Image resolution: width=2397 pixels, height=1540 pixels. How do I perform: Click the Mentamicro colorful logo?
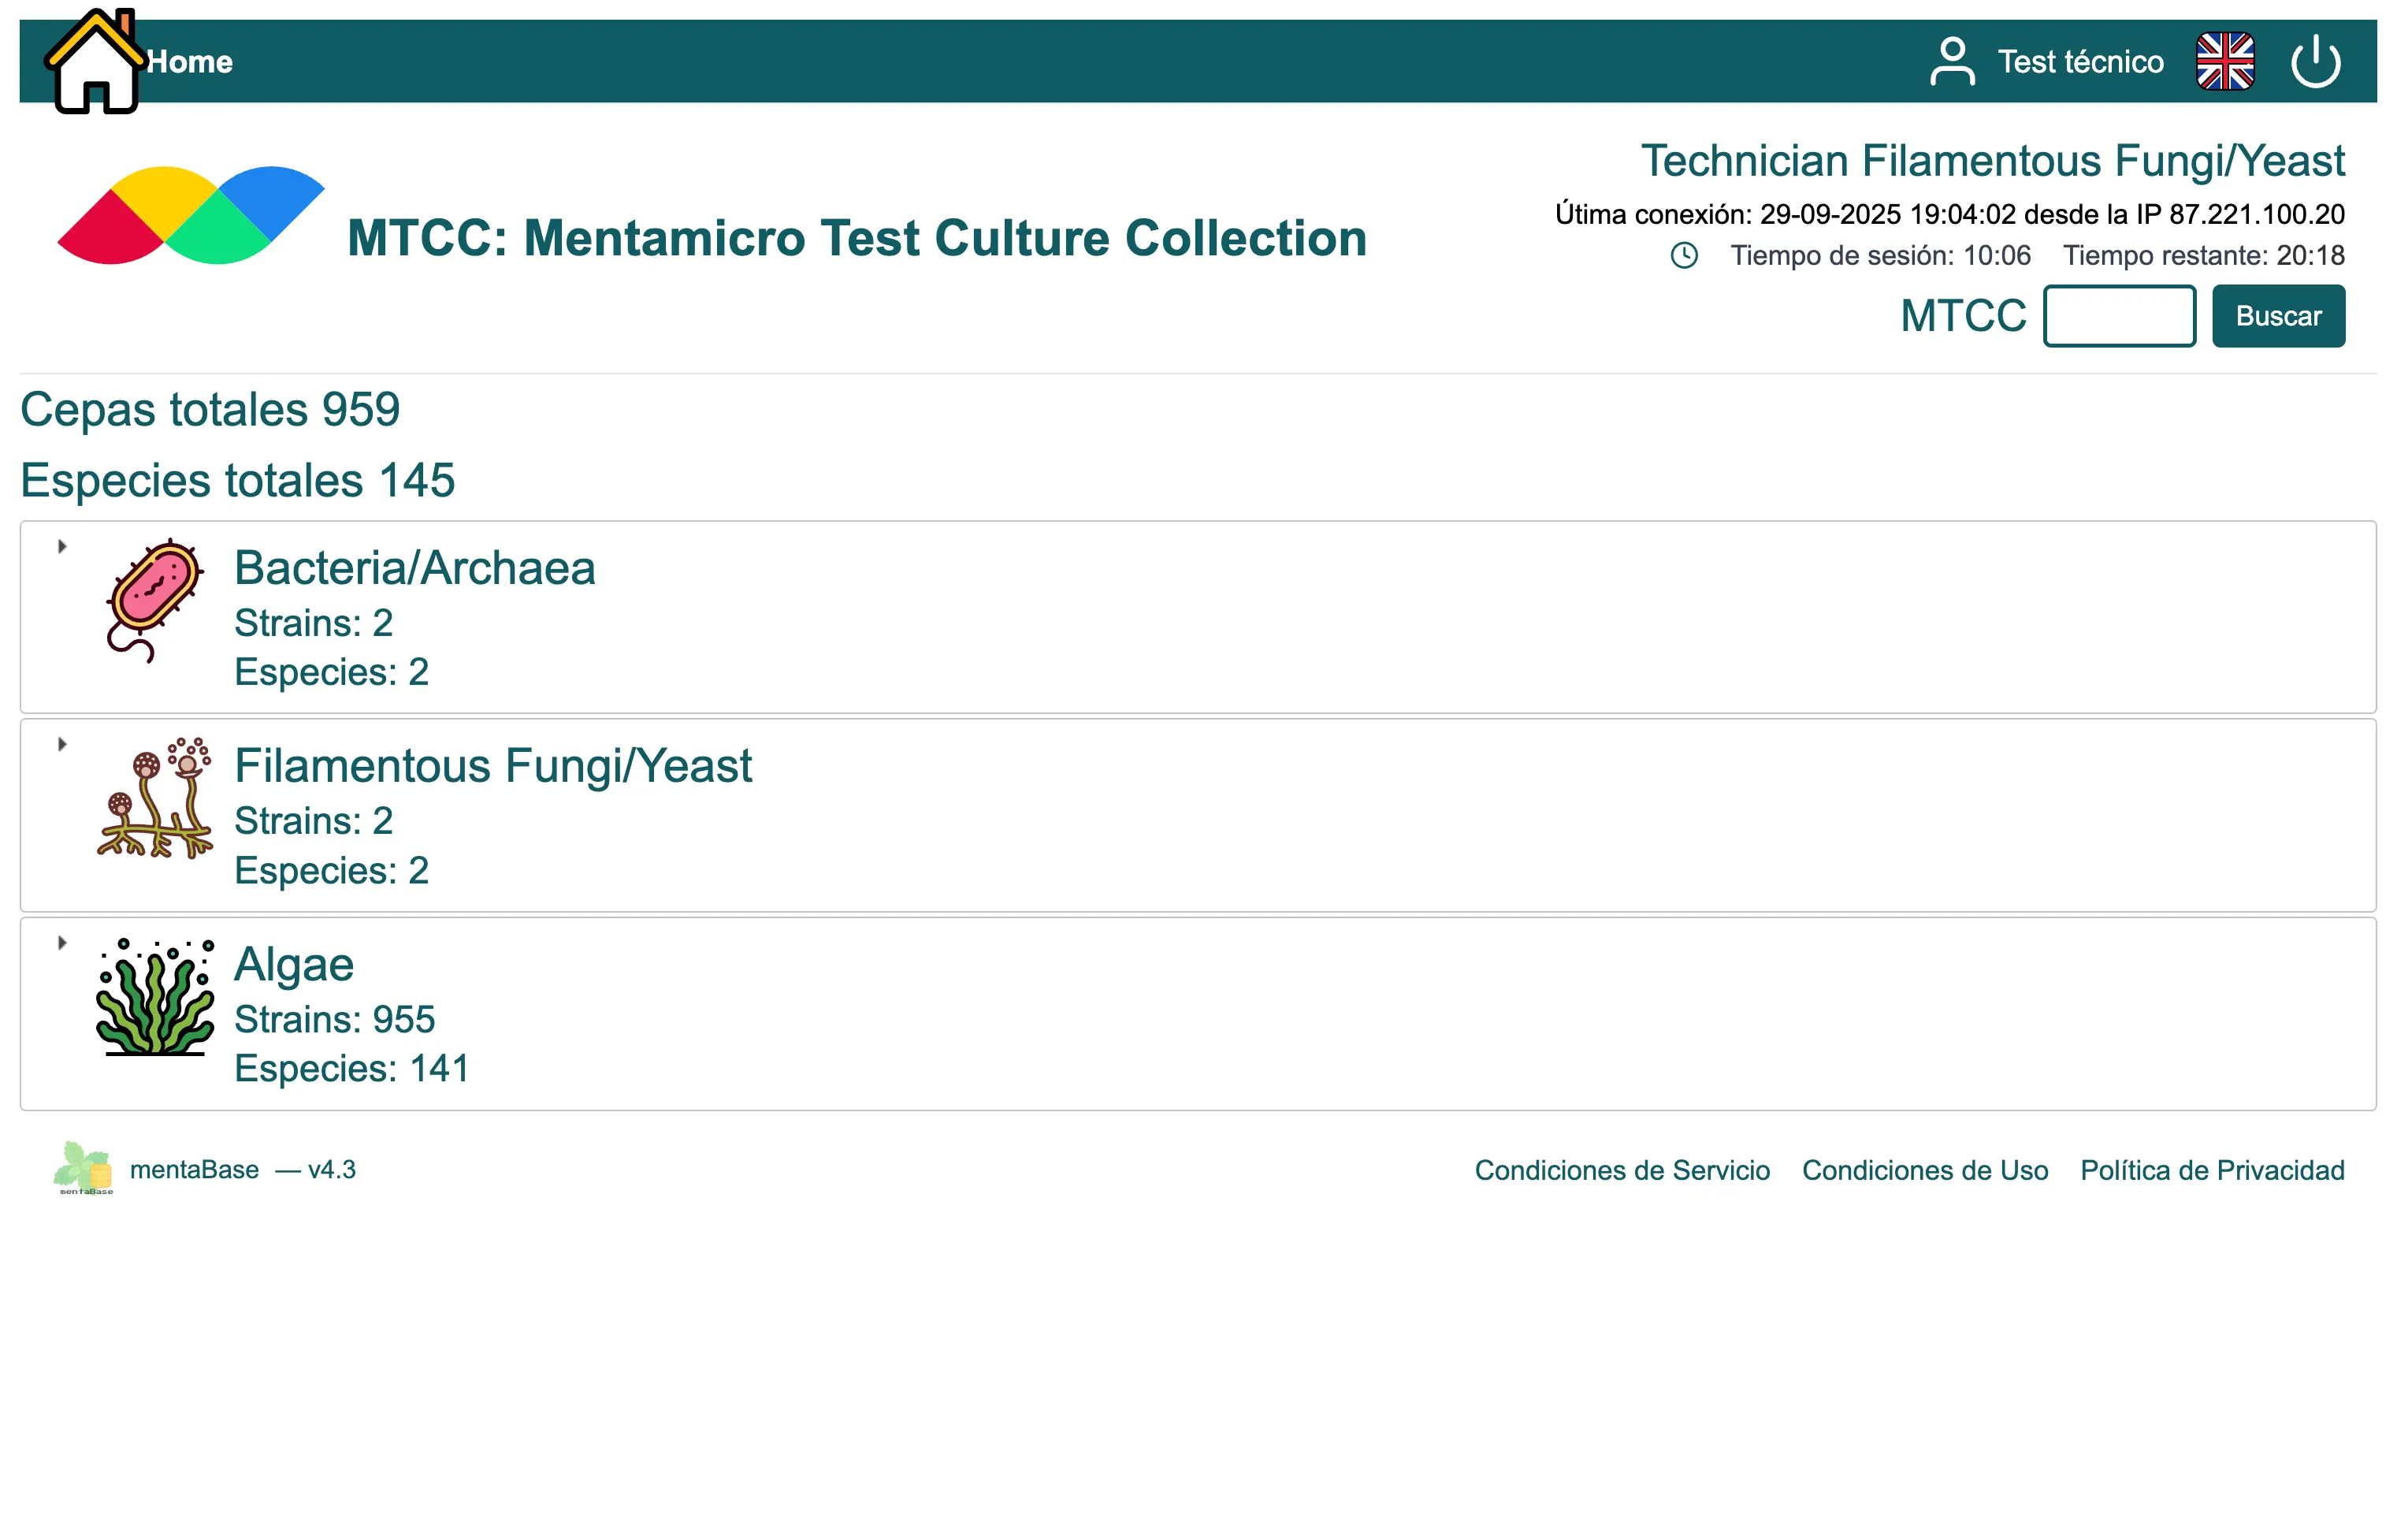(x=190, y=216)
